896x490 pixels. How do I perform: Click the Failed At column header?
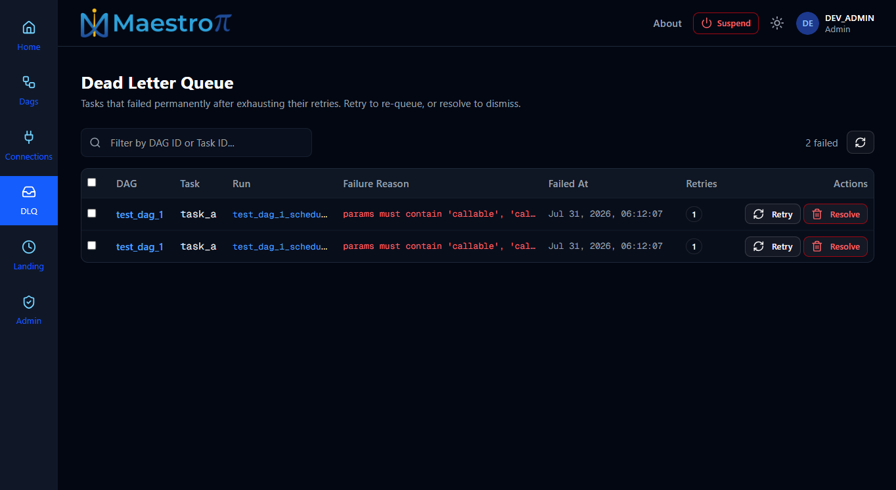[568, 184]
